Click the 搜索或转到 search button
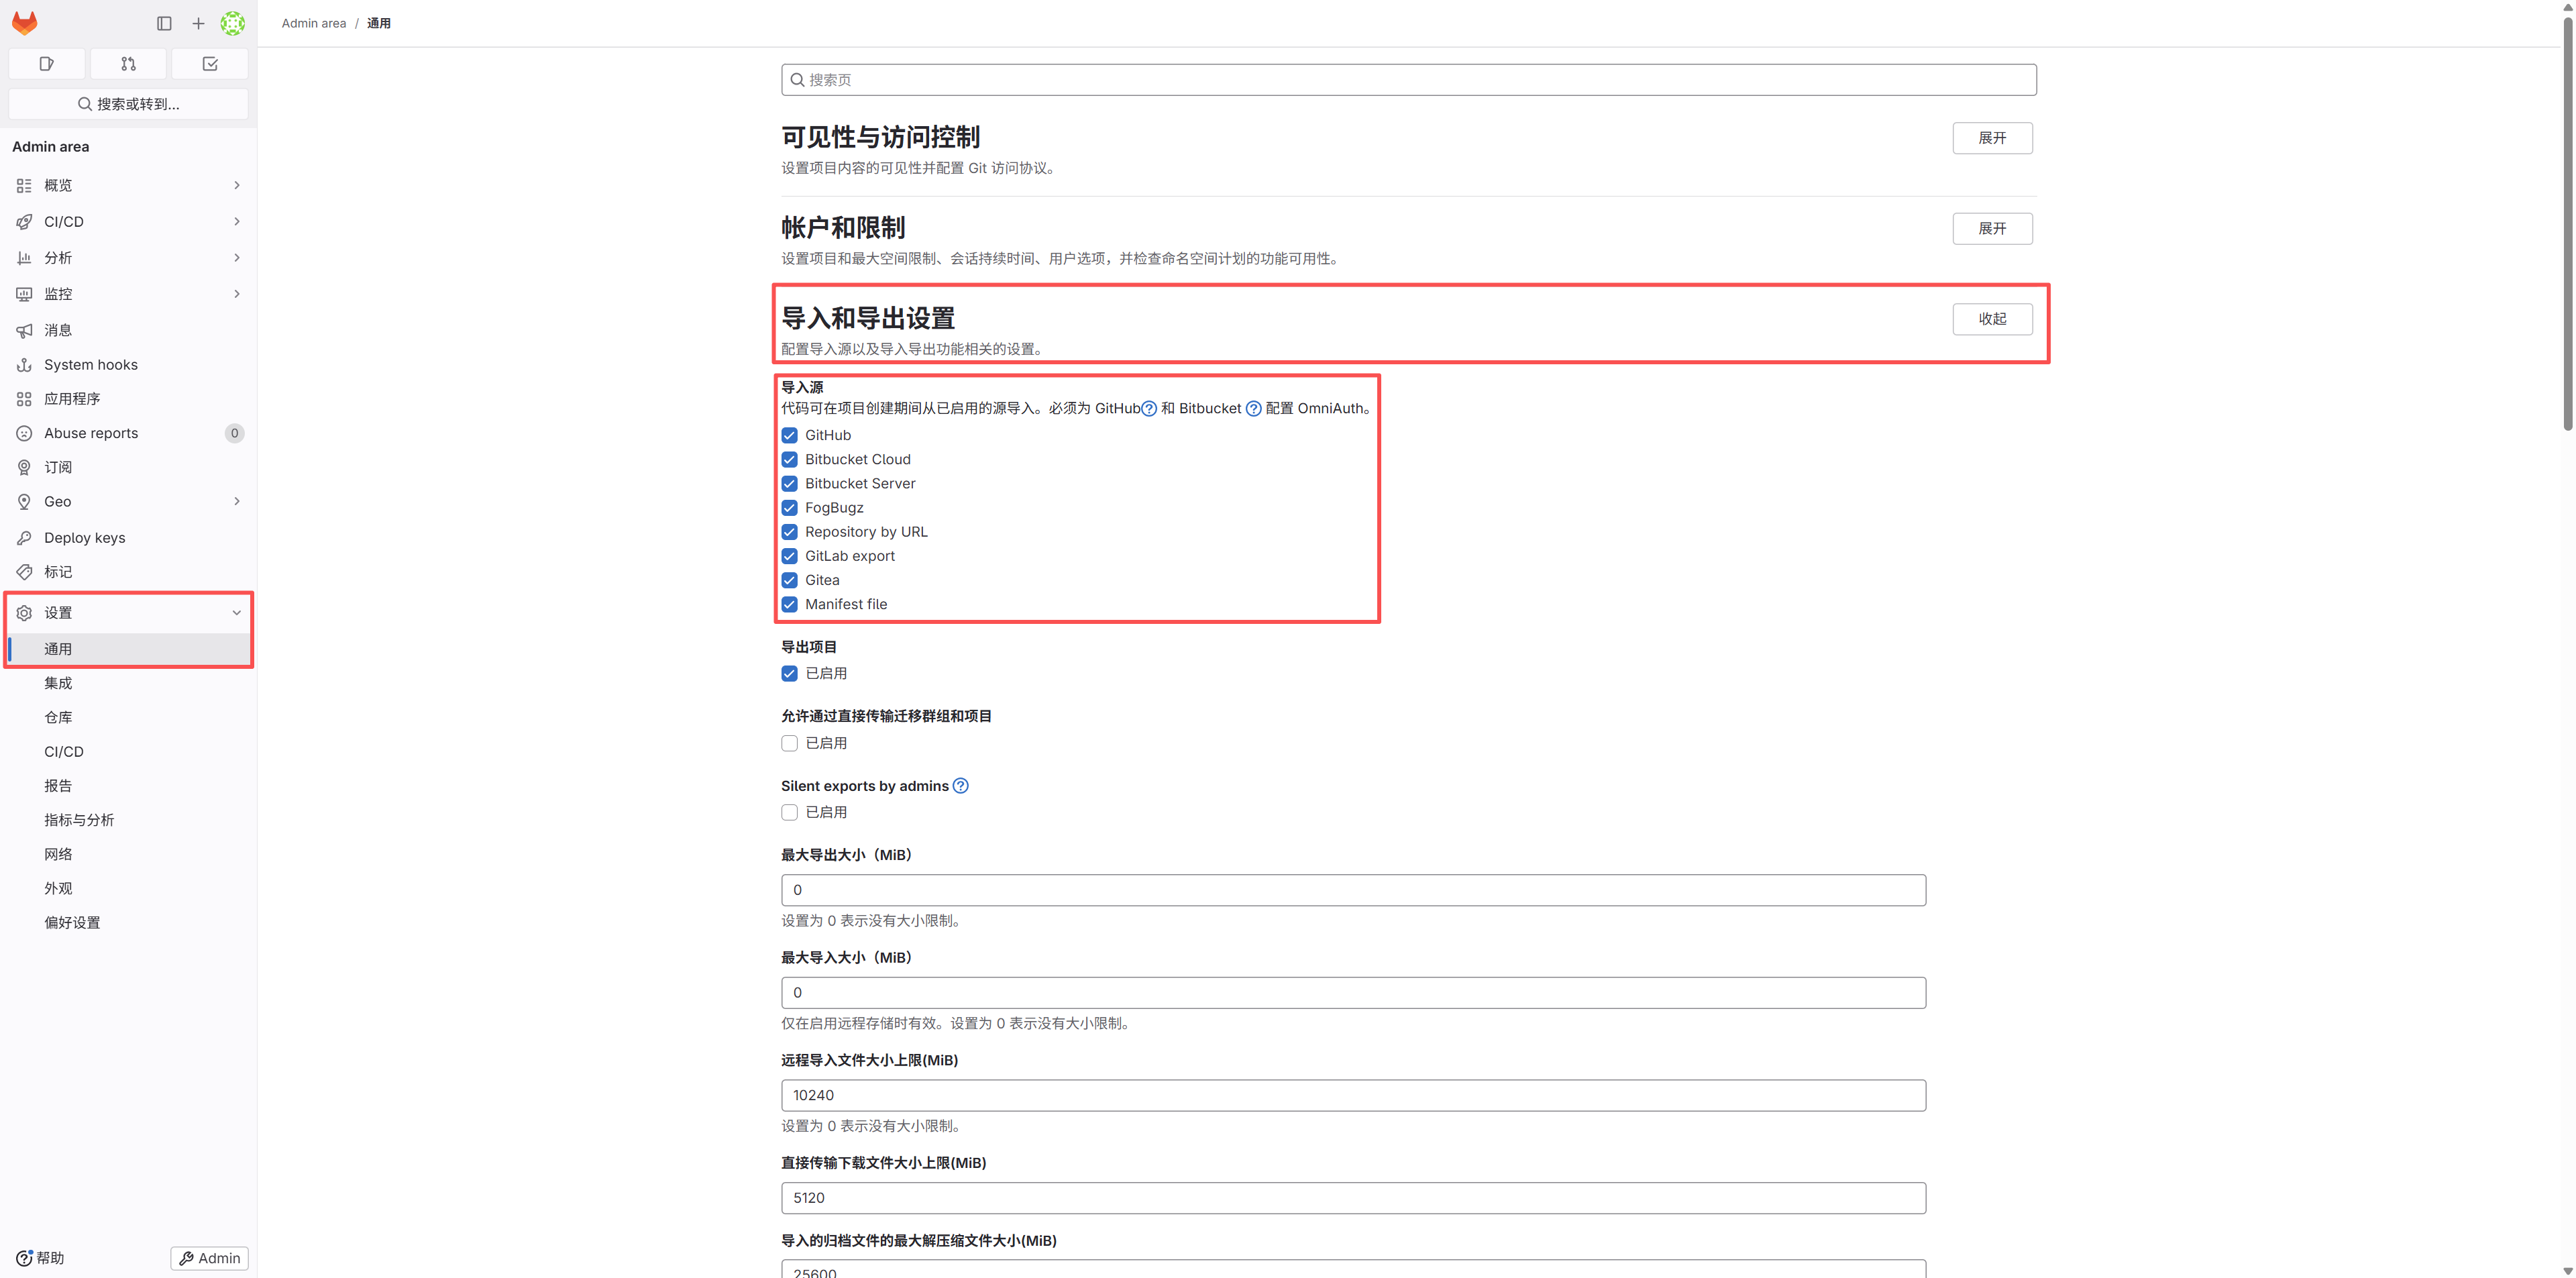The image size is (2576, 1278). (128, 104)
